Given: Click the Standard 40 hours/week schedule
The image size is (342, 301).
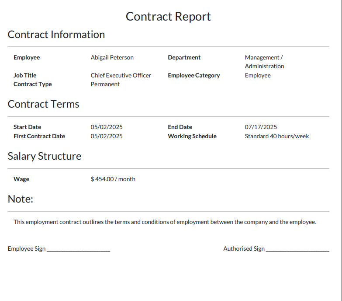Looking at the screenshot, I should pos(277,136).
